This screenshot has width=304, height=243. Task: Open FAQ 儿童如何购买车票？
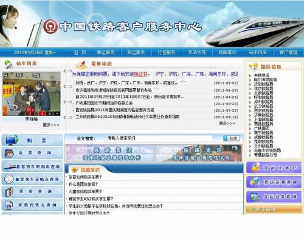pos(85,191)
